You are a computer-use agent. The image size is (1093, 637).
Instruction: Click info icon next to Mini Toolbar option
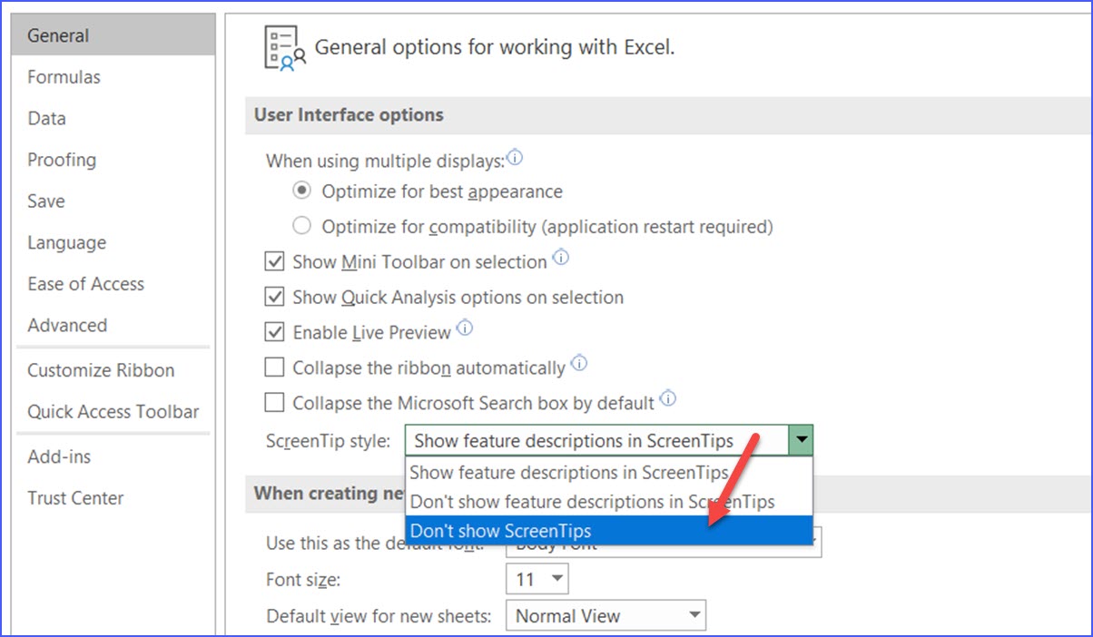point(561,259)
